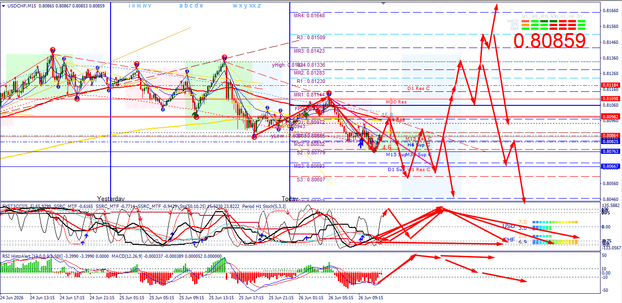Click the MS3: 0.80693 pivot label
Screen dimensions: 622x303
pyautogui.click(x=309, y=166)
